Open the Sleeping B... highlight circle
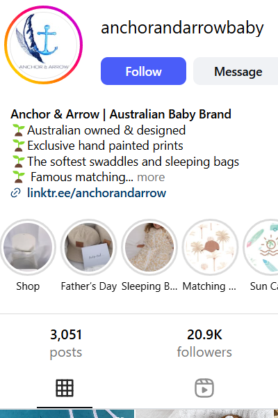This screenshot has height=418, width=278. pos(149,247)
